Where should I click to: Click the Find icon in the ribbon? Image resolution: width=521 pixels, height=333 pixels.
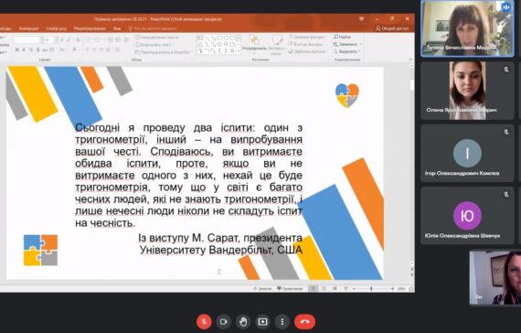click(342, 37)
